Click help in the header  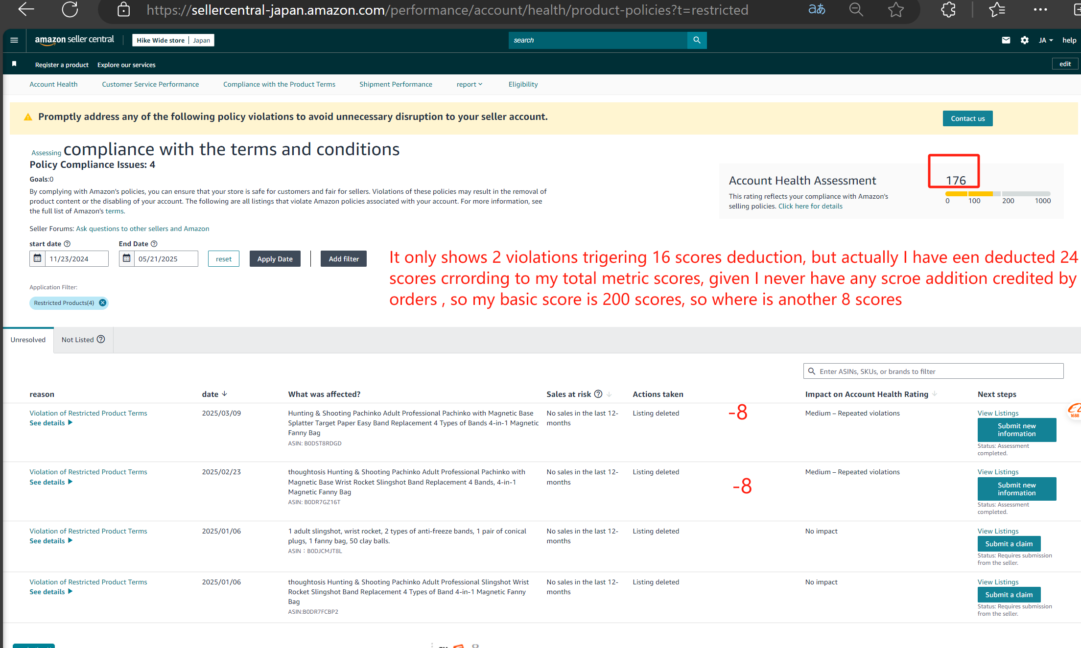[1069, 40]
